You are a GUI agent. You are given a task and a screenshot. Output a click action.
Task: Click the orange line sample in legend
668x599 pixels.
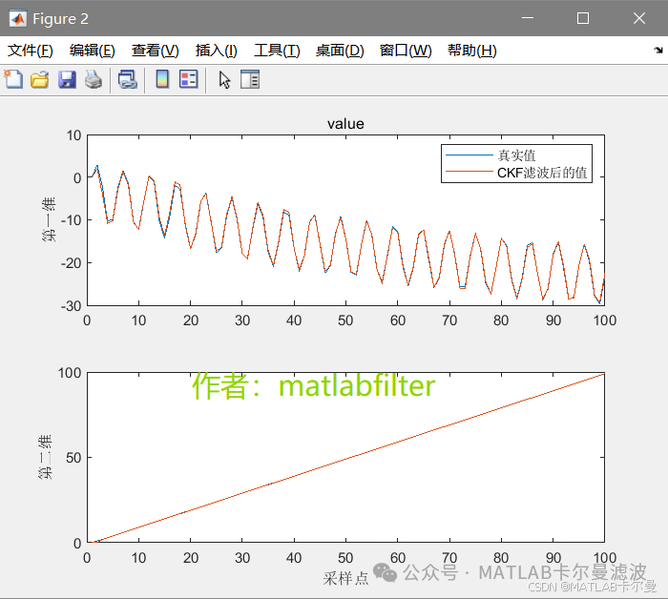pos(470,172)
